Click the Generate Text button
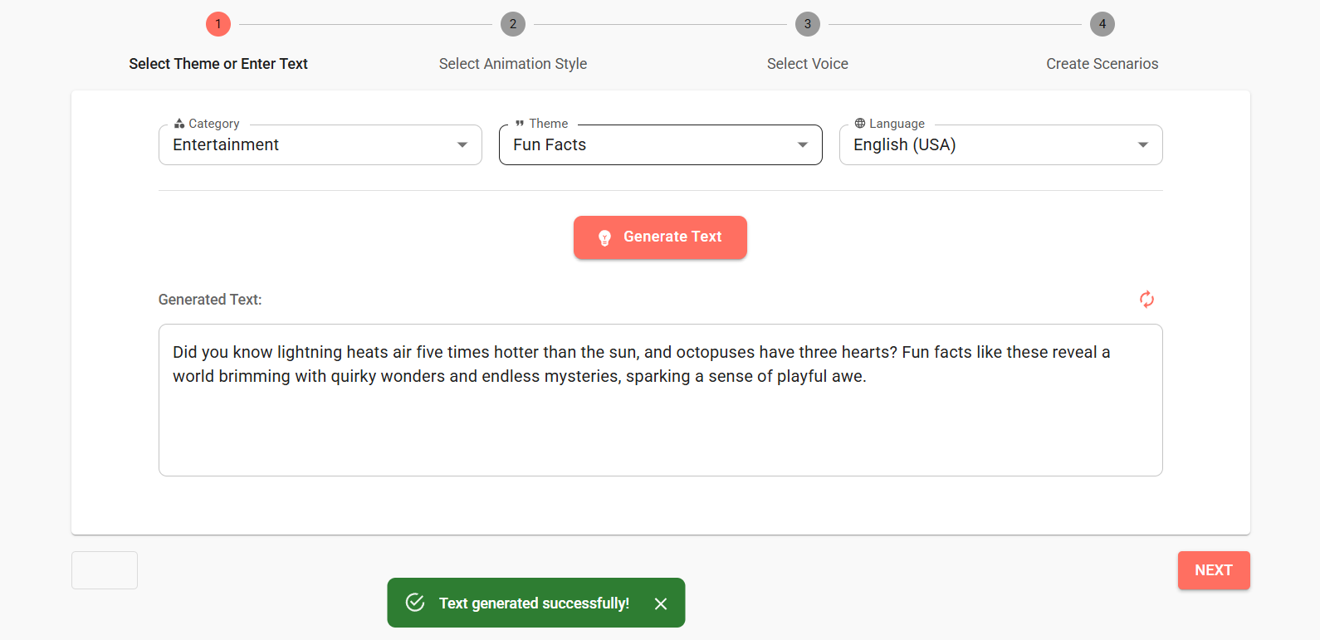The width and height of the screenshot is (1320, 640). (660, 237)
